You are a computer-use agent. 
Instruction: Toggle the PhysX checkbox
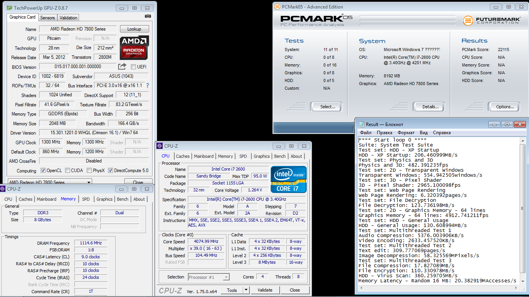point(89,171)
